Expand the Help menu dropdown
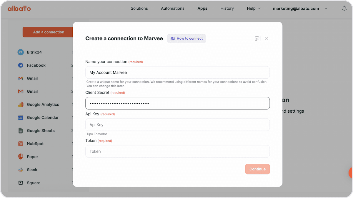The image size is (353, 198). coord(254,9)
